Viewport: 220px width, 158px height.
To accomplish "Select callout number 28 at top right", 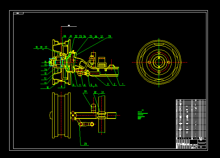I will coord(109,36).
